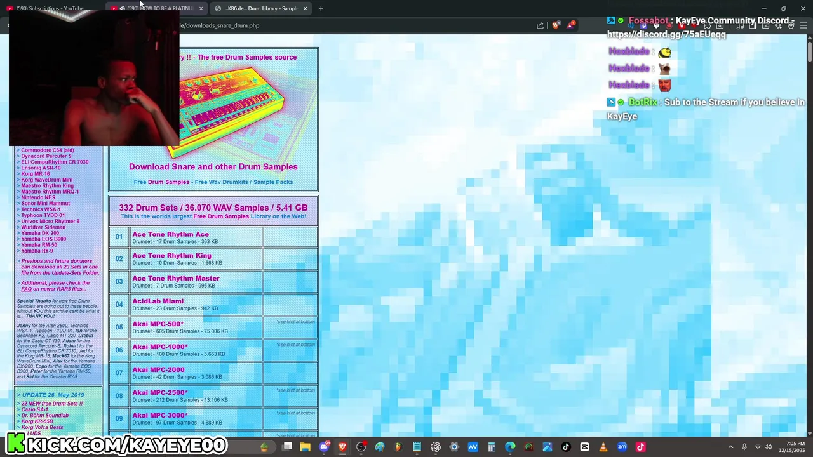813x457 pixels.
Task: Click Nintendo NES sidebar link
Action: pyautogui.click(x=38, y=197)
